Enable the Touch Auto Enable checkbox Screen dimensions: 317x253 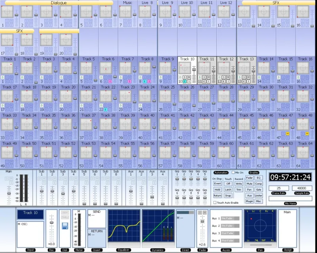[x=215, y=202]
